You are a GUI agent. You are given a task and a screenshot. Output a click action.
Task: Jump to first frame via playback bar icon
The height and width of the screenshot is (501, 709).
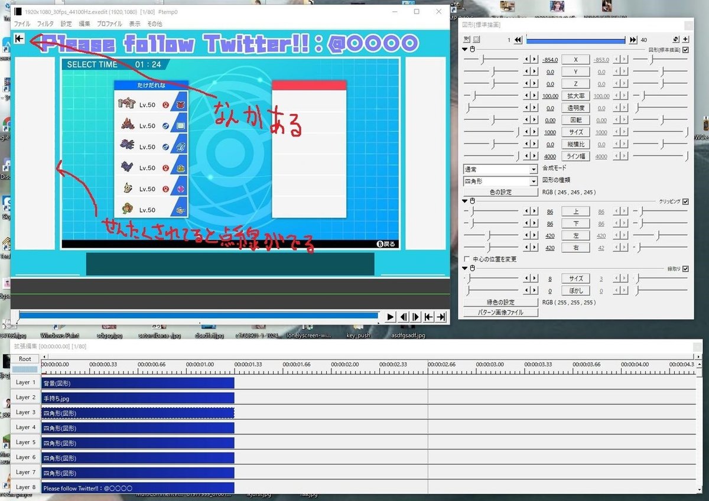pyautogui.click(x=428, y=317)
